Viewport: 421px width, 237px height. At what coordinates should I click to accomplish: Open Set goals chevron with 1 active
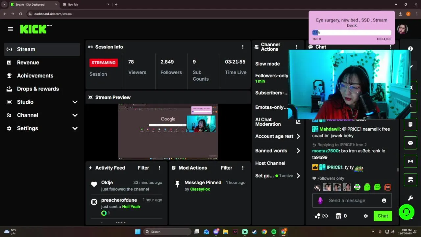pyautogui.click(x=298, y=176)
